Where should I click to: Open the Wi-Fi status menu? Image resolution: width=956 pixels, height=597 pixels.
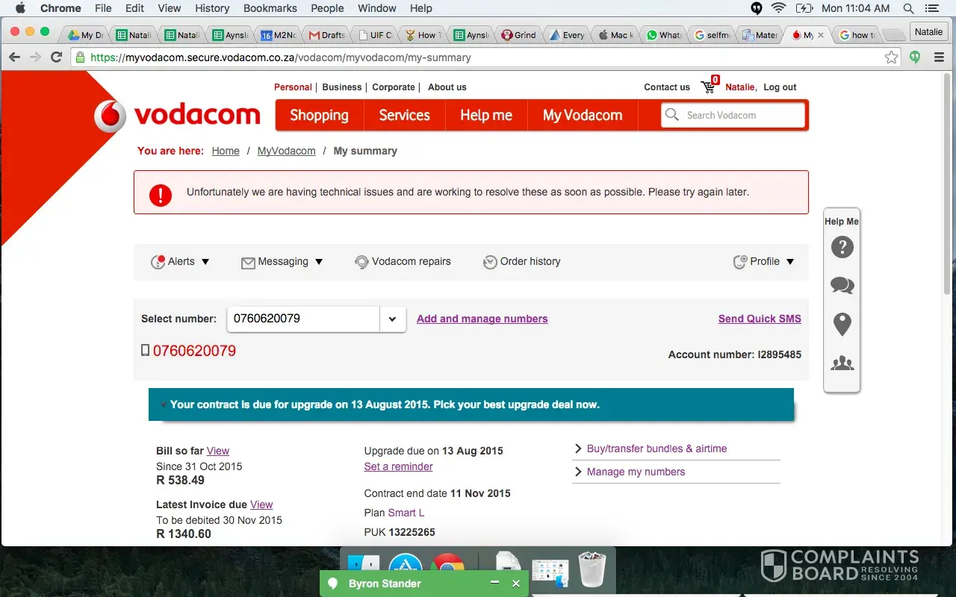(x=779, y=8)
